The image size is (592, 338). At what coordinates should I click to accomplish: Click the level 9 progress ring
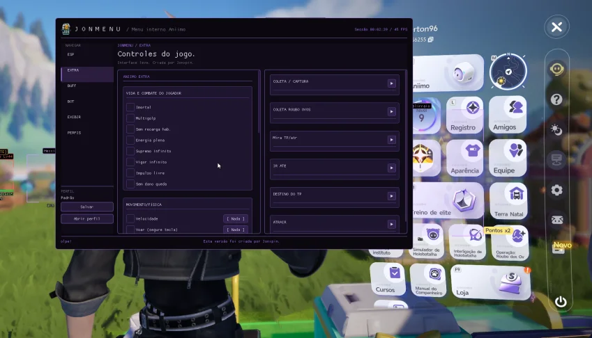tap(425, 115)
